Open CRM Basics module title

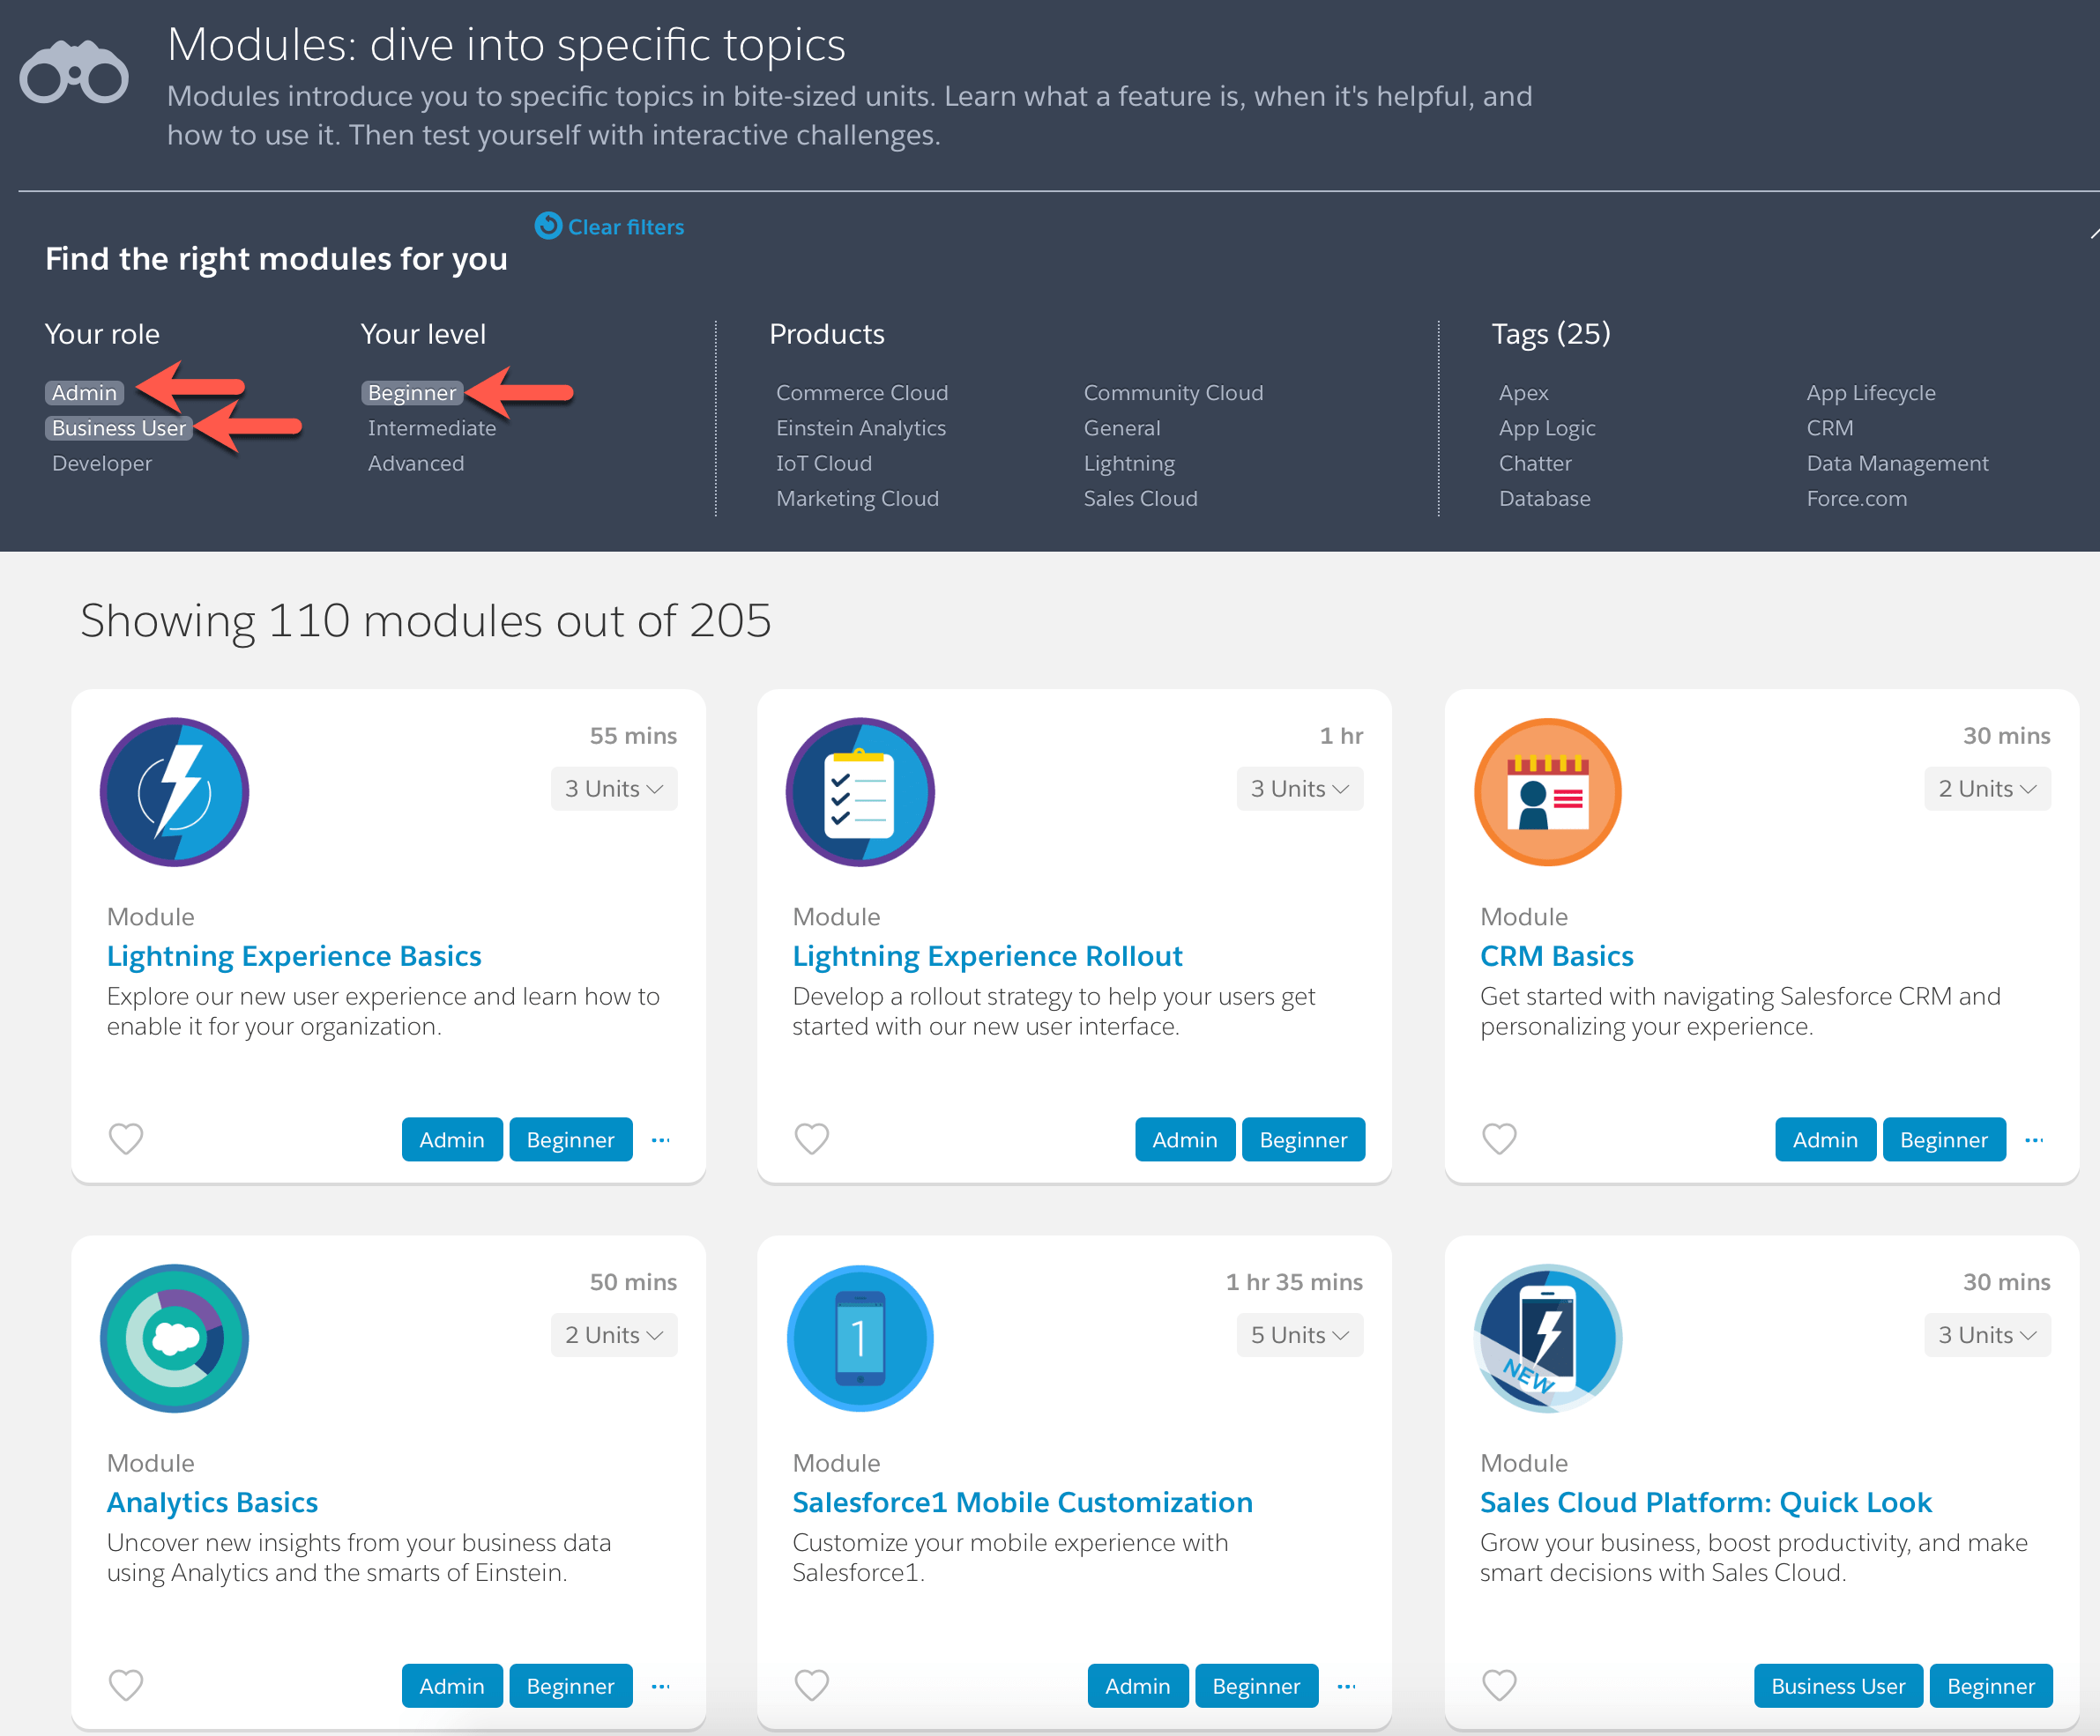(1557, 955)
